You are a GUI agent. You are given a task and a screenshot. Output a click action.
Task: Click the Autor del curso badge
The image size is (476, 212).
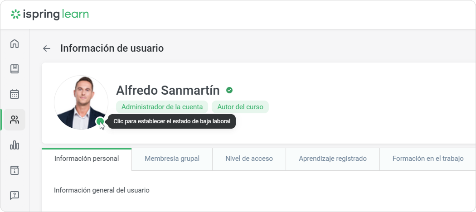coord(240,107)
